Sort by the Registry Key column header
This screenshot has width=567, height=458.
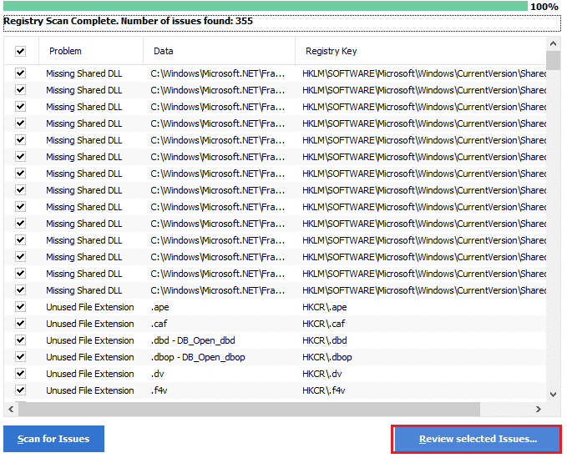tap(421, 51)
